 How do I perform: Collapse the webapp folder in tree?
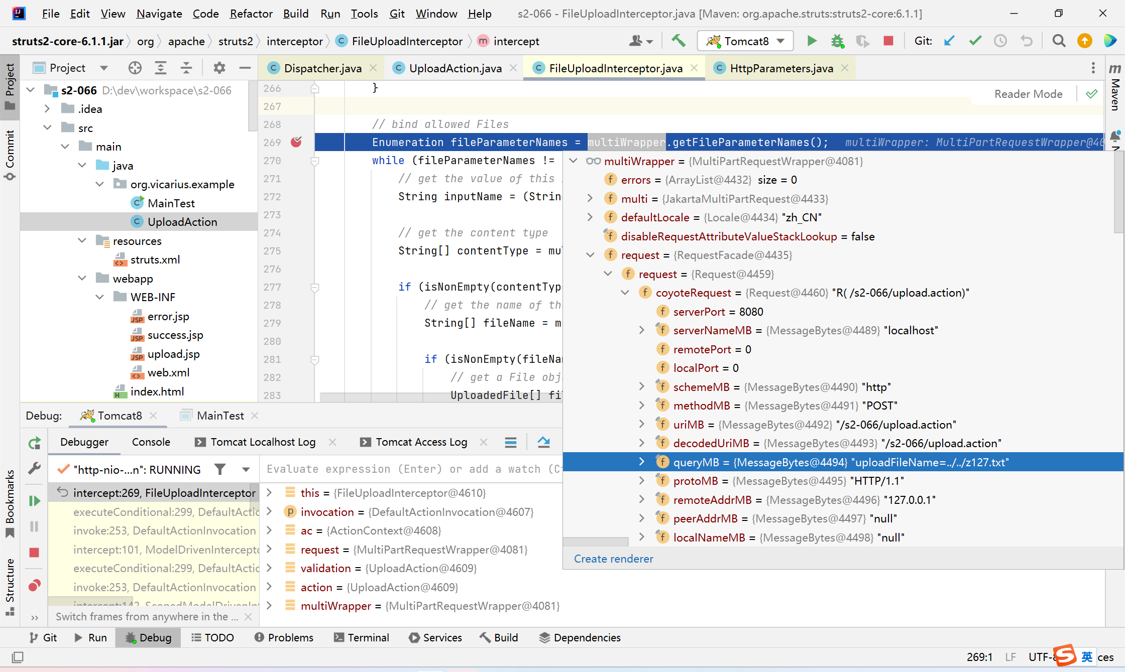coord(82,278)
